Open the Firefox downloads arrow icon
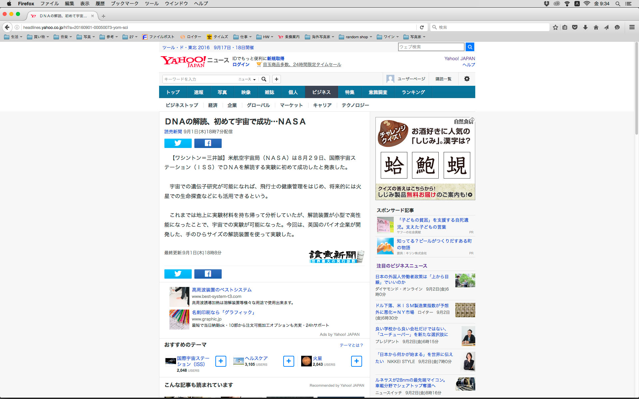 click(585, 27)
